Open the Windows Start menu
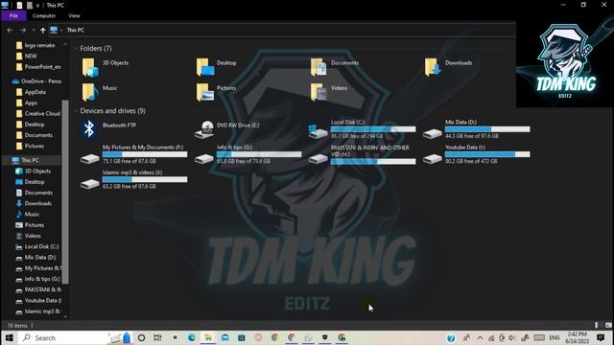Screen dimensions: 614x345 pos(9,337)
